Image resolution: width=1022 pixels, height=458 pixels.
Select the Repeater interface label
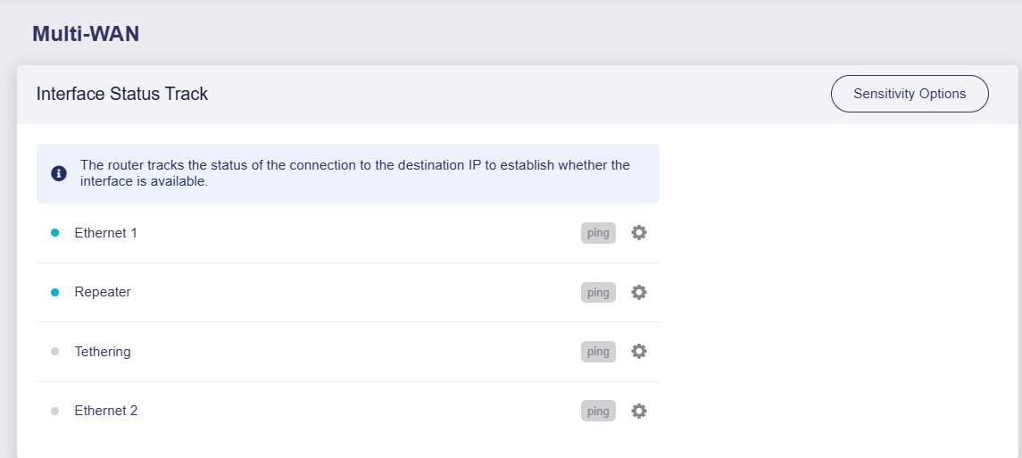pos(103,292)
